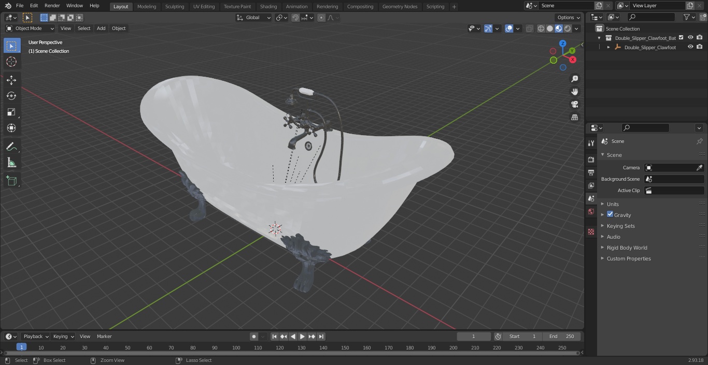Select the Annotate tool
The image size is (708, 365).
tap(11, 147)
